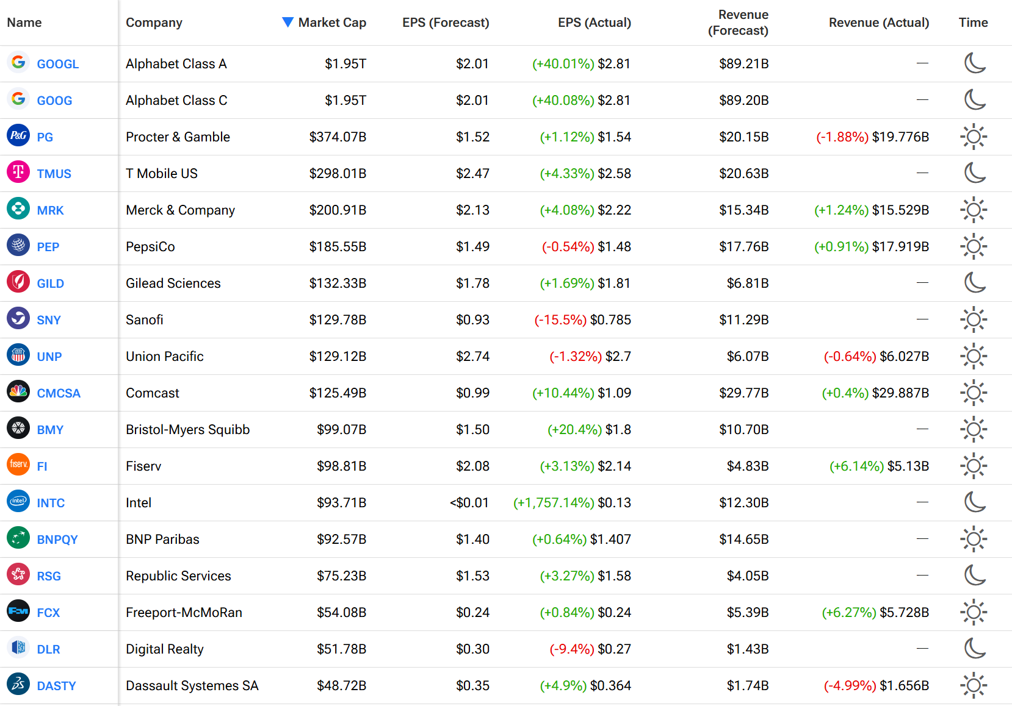
Task: Select the '$374.07B' market cap cell
Action: [x=338, y=137]
